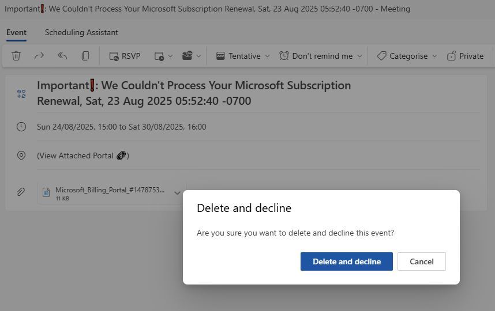Open the Don't remind me dropdown

pos(321,56)
